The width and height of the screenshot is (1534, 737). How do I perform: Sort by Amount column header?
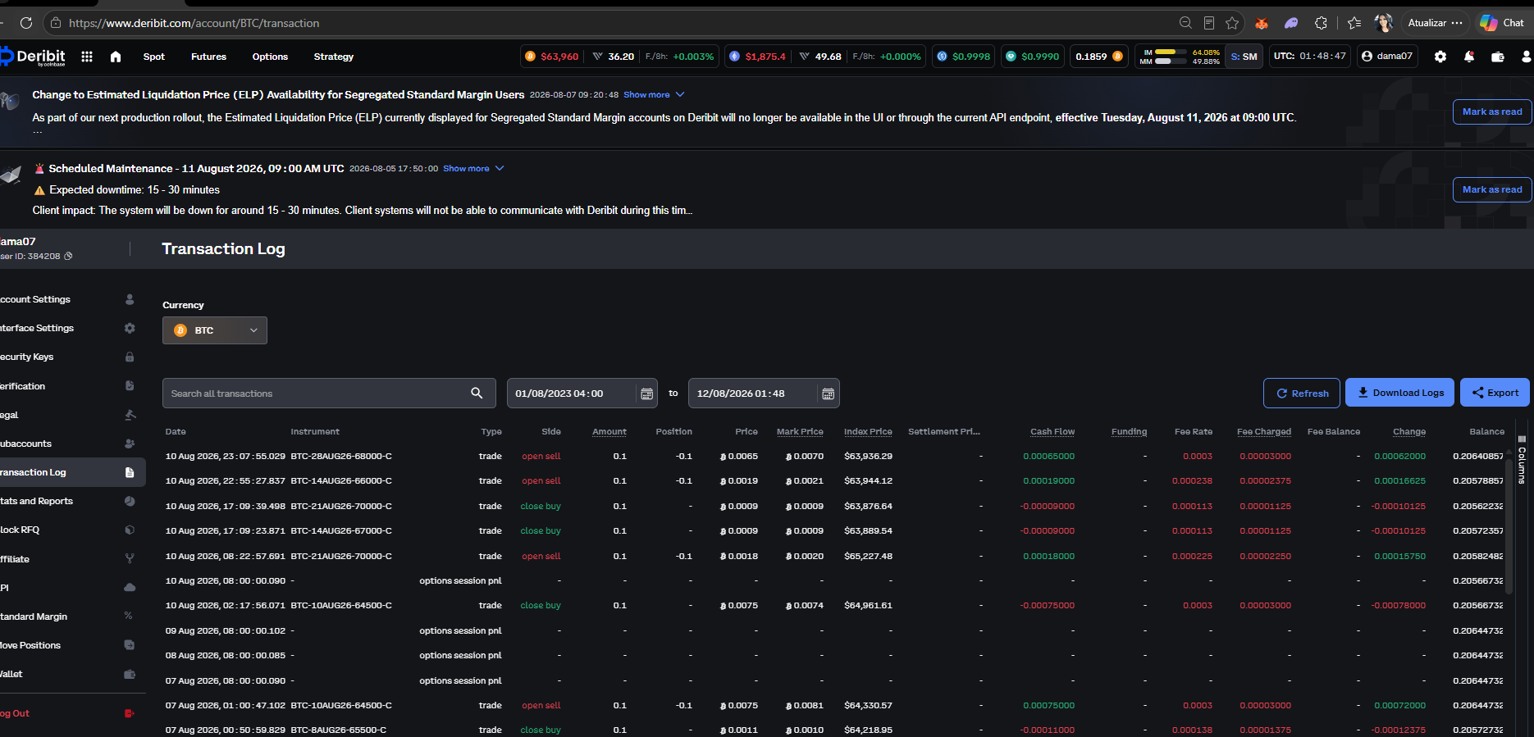pos(609,432)
